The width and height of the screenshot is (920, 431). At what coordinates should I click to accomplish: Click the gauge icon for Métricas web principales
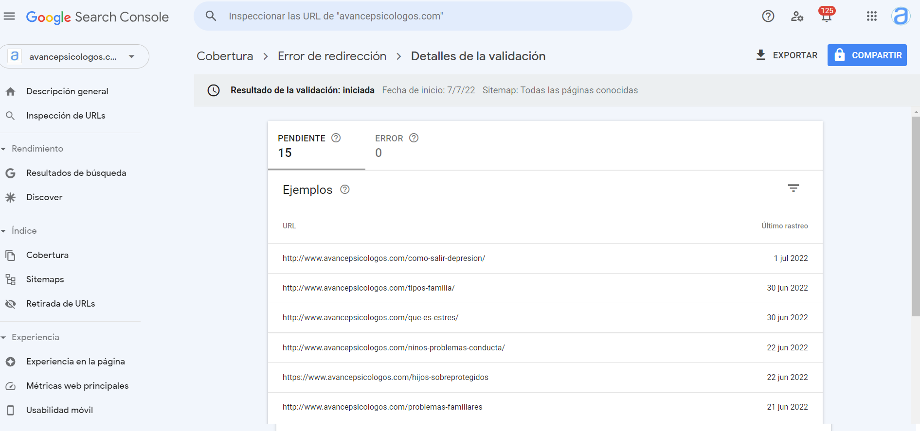[x=10, y=386]
